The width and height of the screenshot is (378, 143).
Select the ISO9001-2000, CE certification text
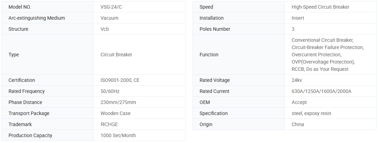tap(120, 80)
